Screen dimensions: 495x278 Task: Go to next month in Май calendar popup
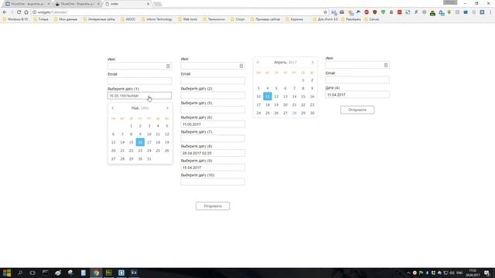(x=167, y=108)
